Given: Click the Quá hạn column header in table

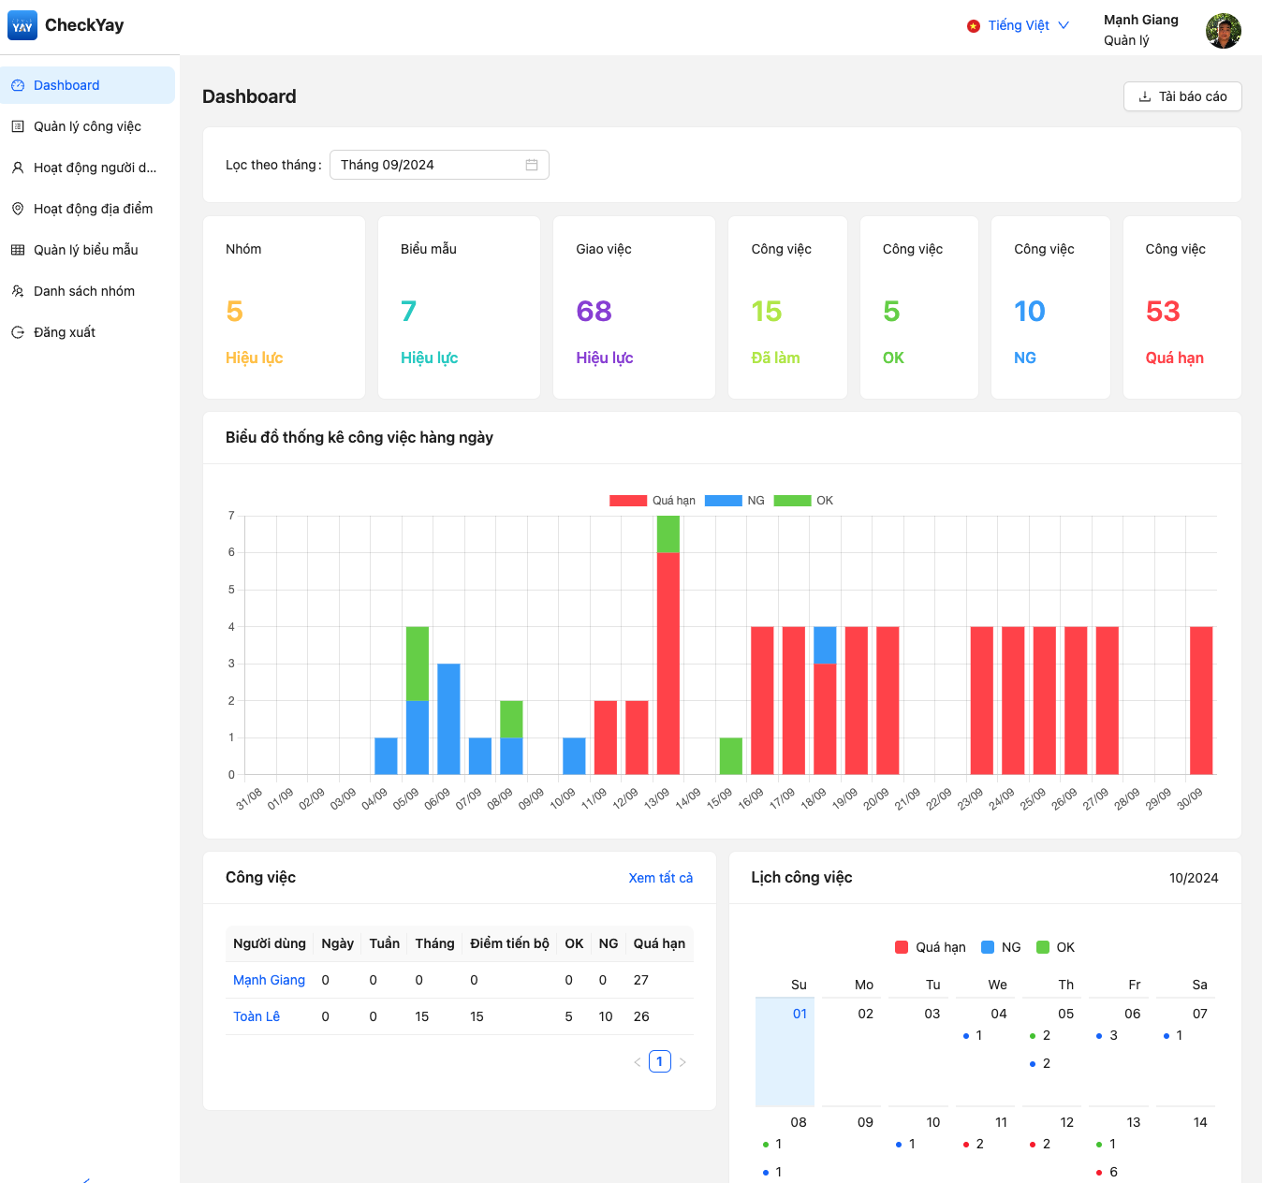Looking at the screenshot, I should click(x=659, y=943).
